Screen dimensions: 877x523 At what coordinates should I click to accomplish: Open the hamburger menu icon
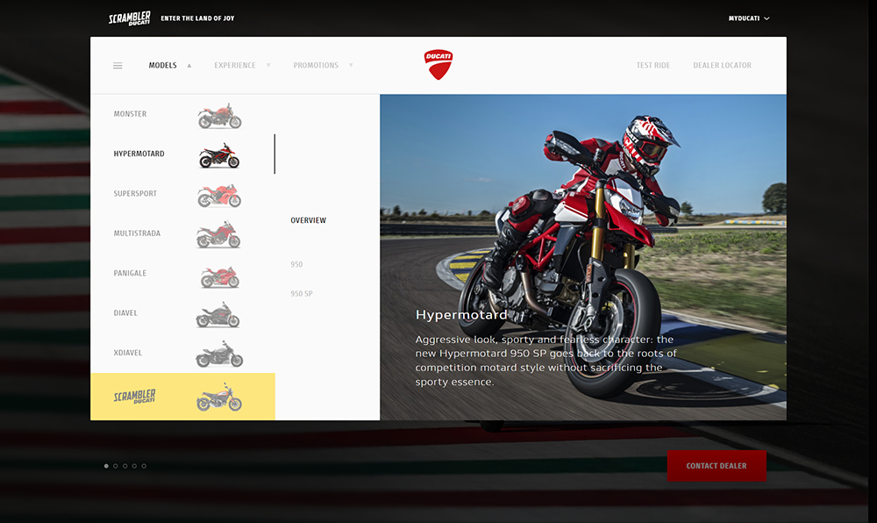pyautogui.click(x=118, y=66)
